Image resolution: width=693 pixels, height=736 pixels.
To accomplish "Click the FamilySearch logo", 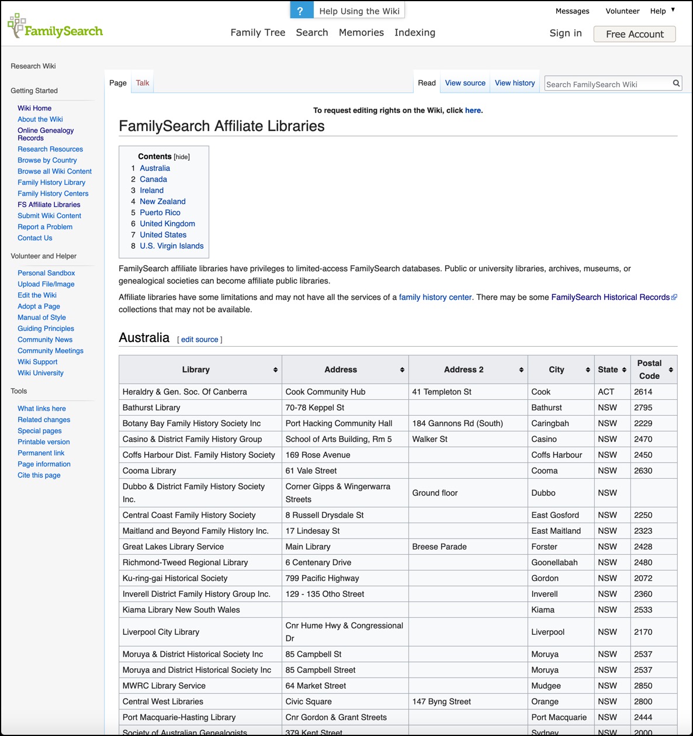I will 55,26.
